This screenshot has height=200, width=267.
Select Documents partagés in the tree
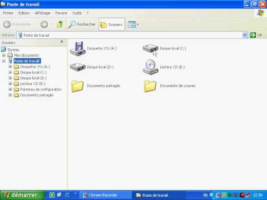(x=37, y=95)
